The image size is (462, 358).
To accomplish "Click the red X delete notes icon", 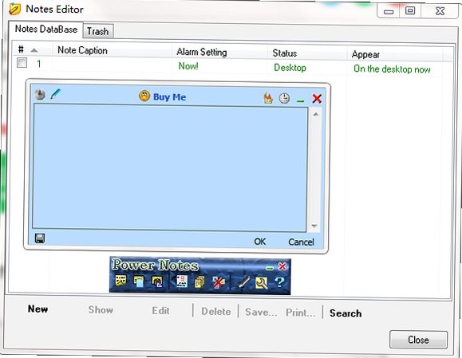I will point(219,282).
